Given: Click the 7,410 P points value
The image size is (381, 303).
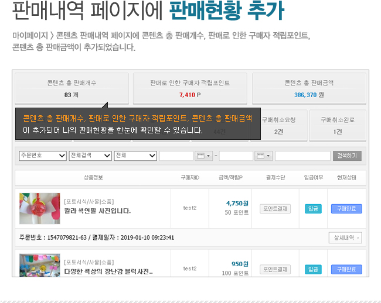Looking at the screenshot, I should [x=190, y=95].
